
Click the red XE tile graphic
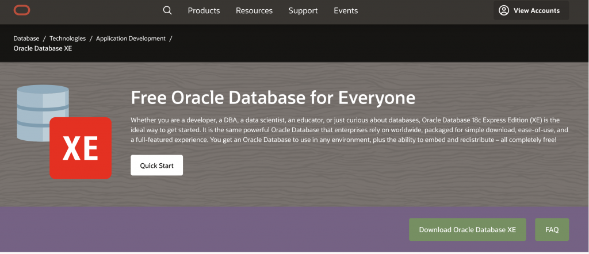tap(80, 148)
